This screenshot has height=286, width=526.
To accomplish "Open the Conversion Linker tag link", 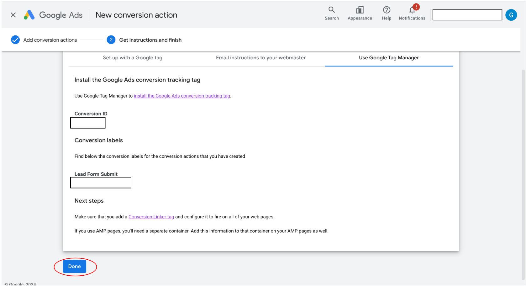I will 151,217.
